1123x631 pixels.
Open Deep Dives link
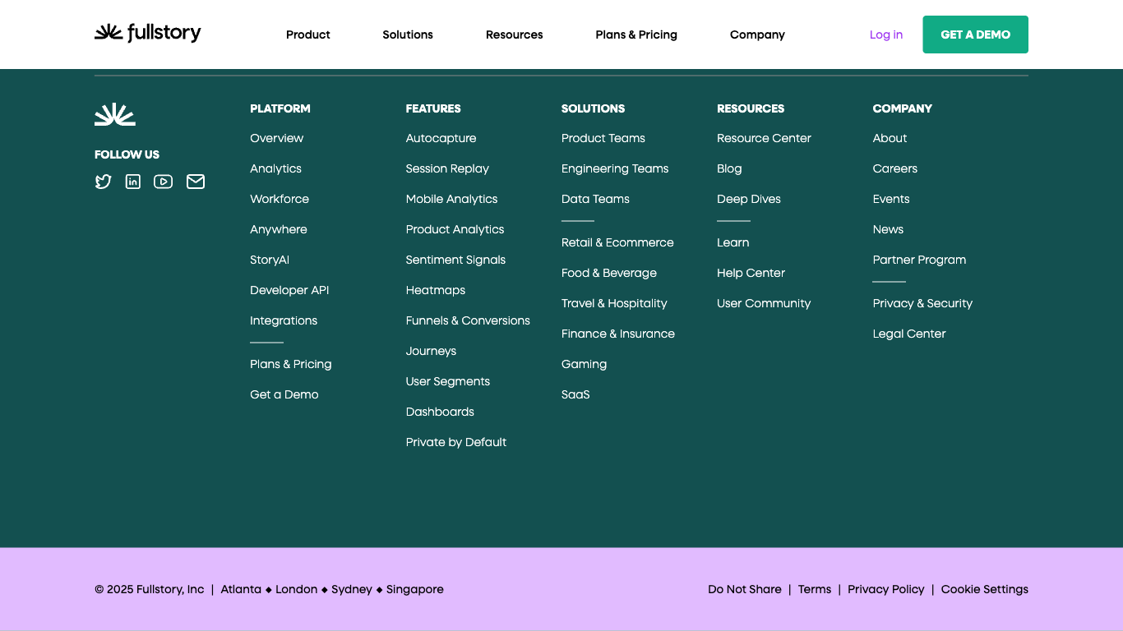tap(749, 199)
